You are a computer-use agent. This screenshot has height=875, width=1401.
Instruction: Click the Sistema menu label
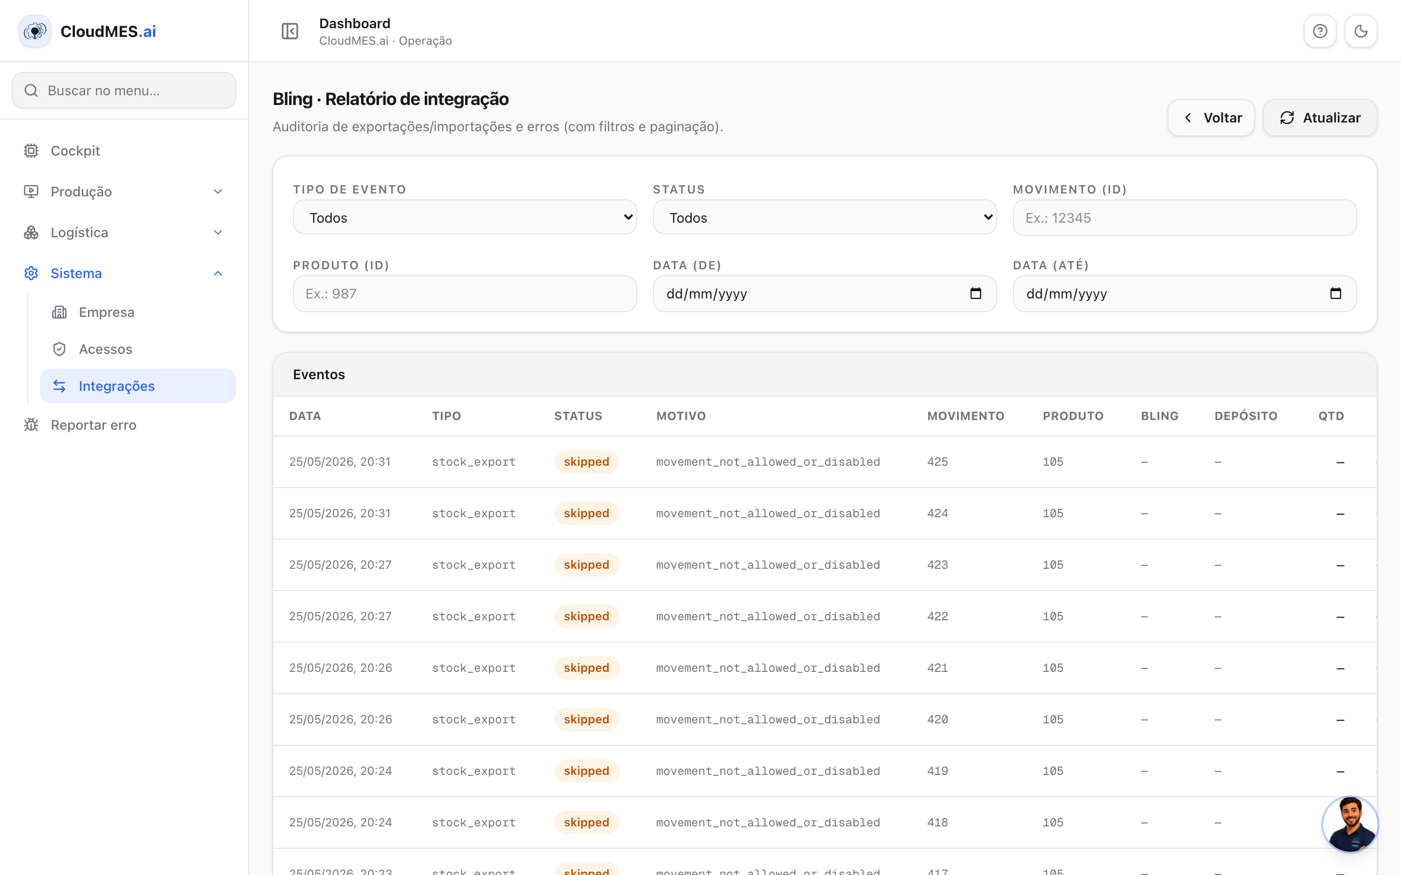tap(76, 273)
